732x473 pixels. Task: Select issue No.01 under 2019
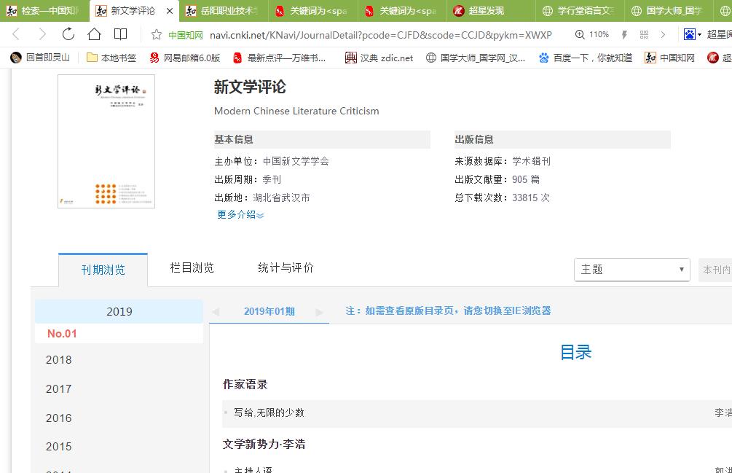pyautogui.click(x=62, y=334)
